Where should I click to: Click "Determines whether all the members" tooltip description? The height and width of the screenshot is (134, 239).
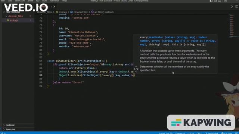pyautogui.click(x=174, y=68)
